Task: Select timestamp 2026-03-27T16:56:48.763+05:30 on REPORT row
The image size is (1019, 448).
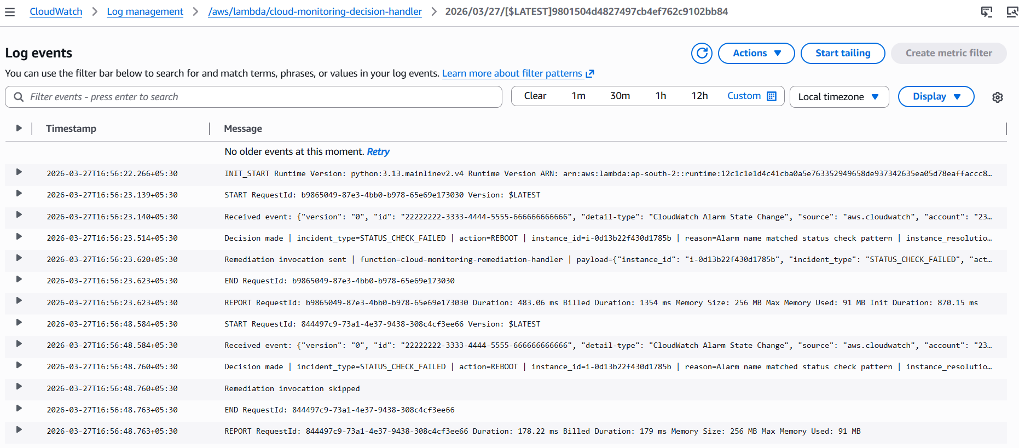Action: click(112, 431)
